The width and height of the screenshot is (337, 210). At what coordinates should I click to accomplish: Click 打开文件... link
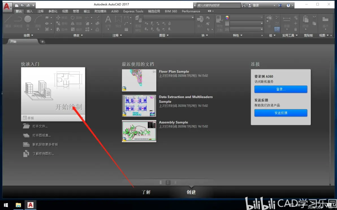(x=40, y=126)
